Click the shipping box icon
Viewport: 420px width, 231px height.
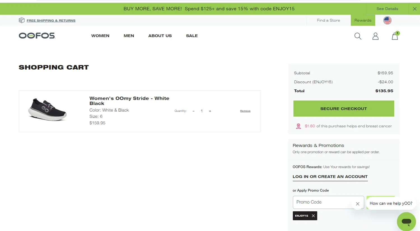(22, 20)
